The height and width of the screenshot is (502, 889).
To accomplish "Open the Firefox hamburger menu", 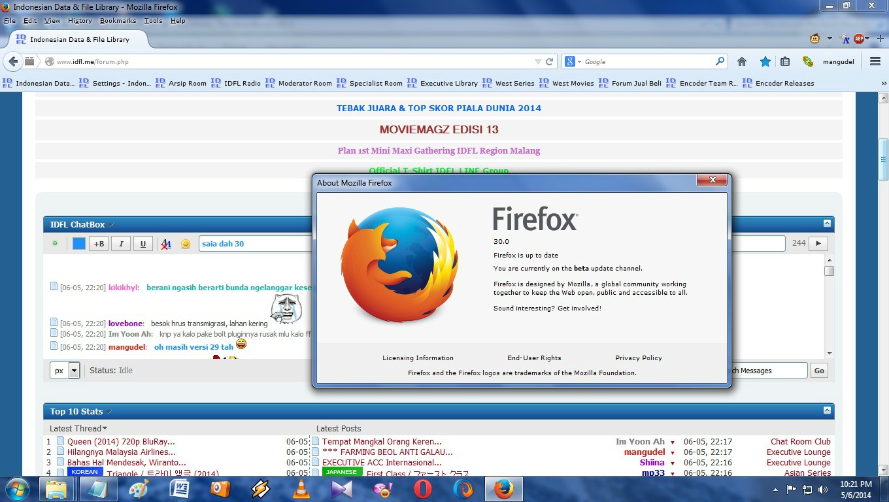I will [875, 61].
